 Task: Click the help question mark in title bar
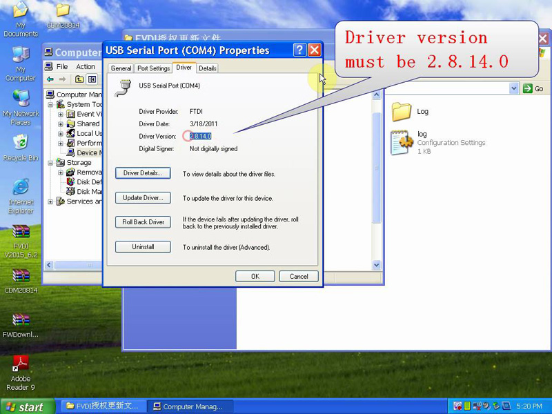point(299,50)
